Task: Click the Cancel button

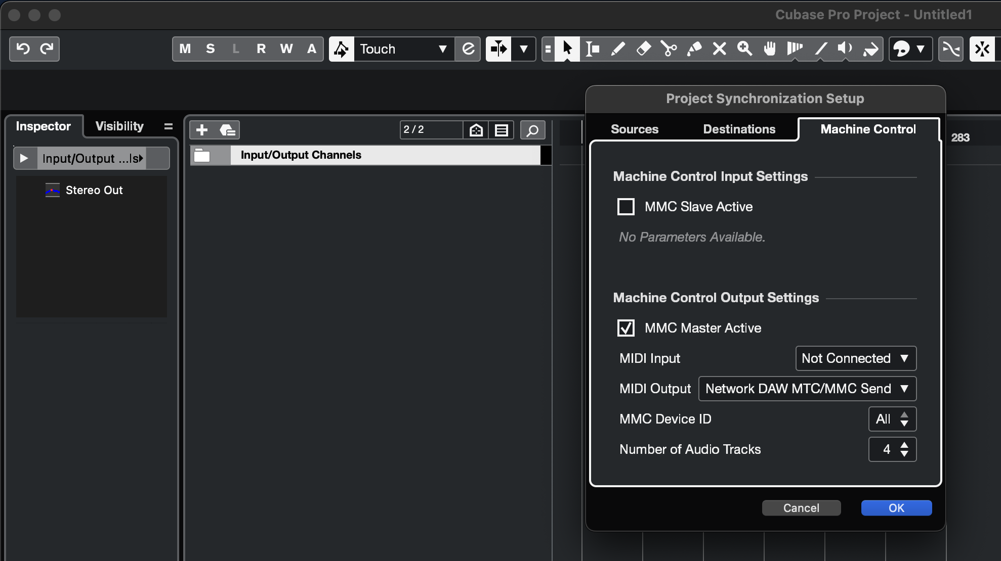Action: (x=801, y=508)
